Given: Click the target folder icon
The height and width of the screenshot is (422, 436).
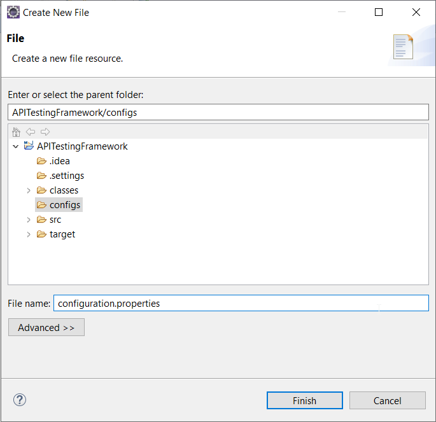Looking at the screenshot, I should 41,234.
